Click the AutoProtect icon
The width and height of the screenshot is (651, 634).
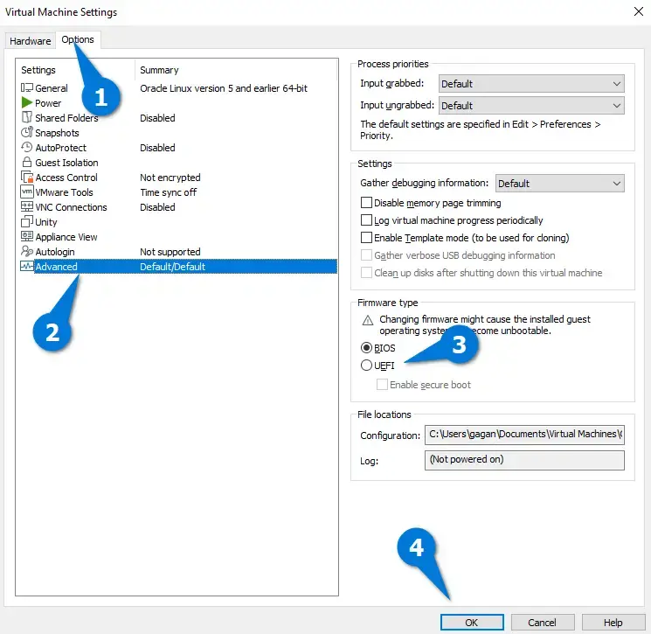27,147
